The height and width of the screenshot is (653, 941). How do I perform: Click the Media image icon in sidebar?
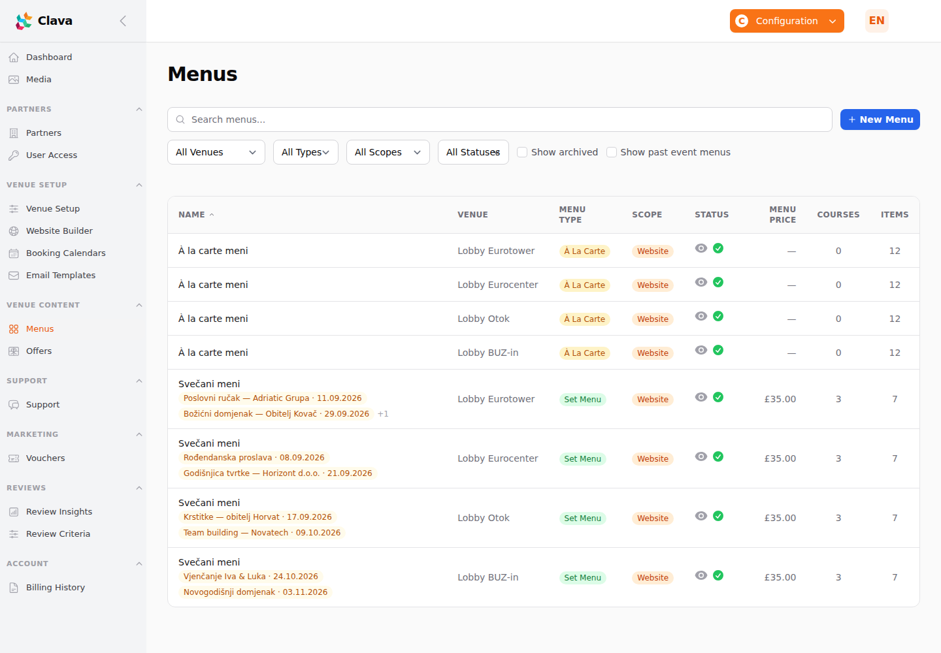tap(14, 80)
